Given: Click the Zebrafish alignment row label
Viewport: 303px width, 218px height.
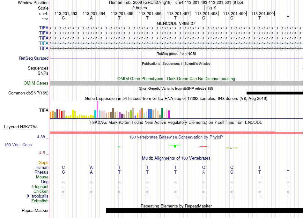Looking at the screenshot, I should point(40,201).
